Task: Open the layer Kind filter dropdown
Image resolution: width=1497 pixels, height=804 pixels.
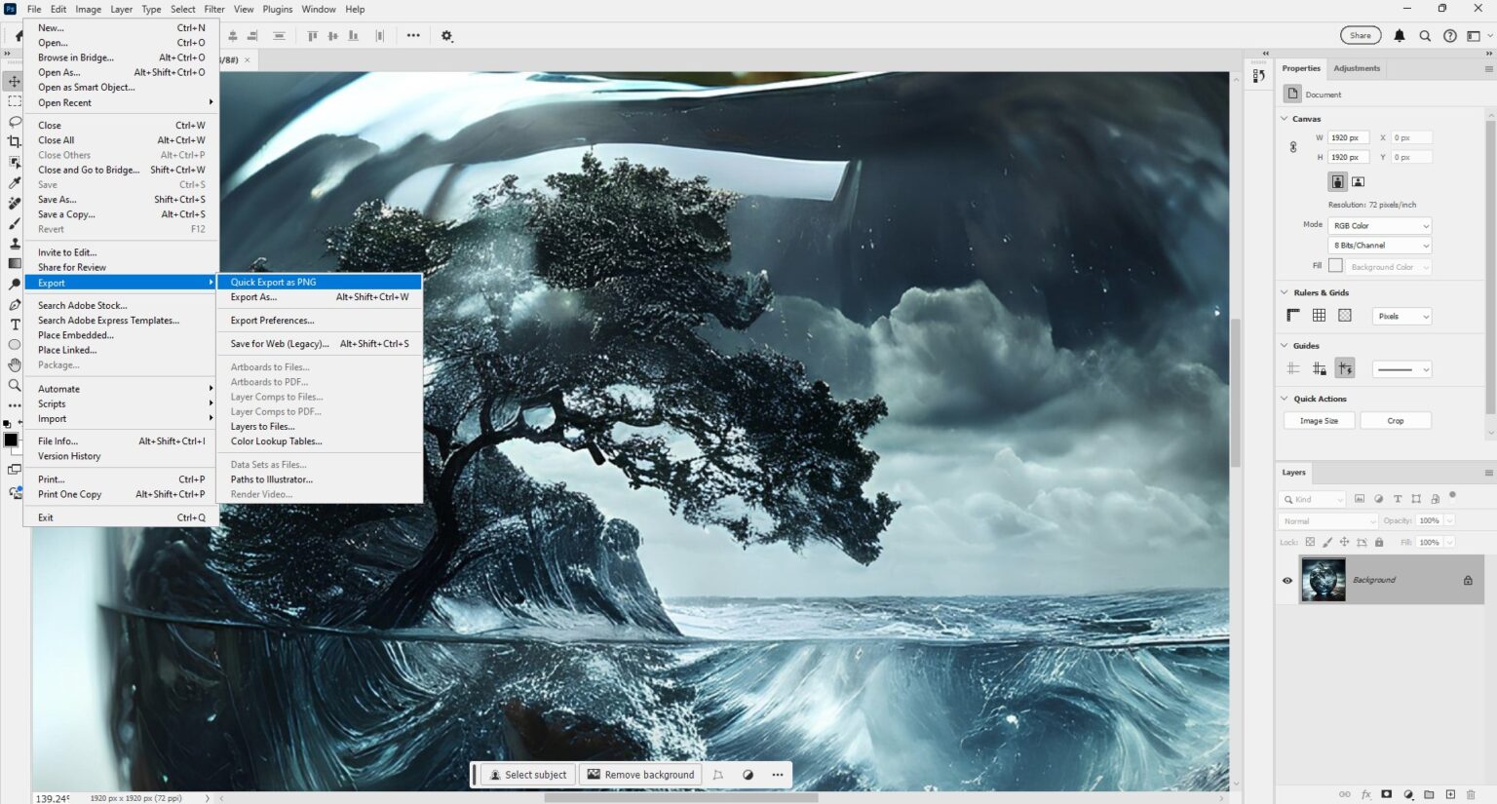Action: [1313, 498]
